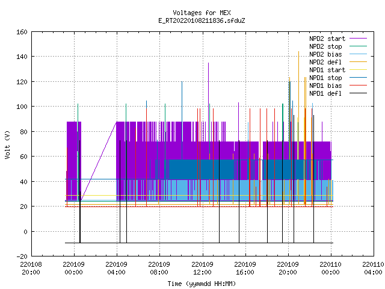The image size is (385, 289).
Task: Click the 'Voltages for MEX' chart title
Action: click(202, 13)
